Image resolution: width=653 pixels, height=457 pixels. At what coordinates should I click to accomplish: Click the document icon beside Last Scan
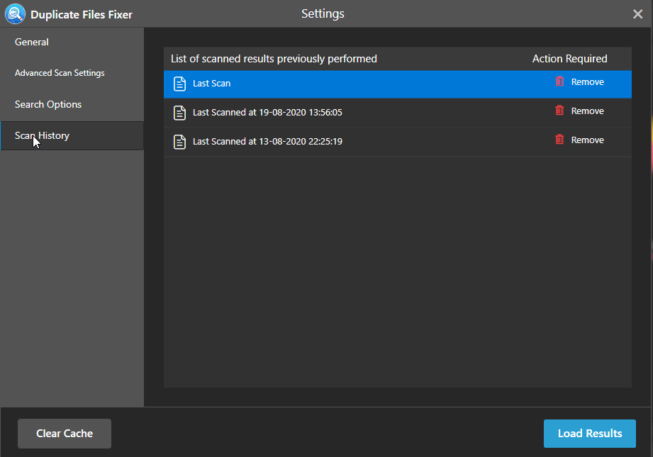pos(179,84)
